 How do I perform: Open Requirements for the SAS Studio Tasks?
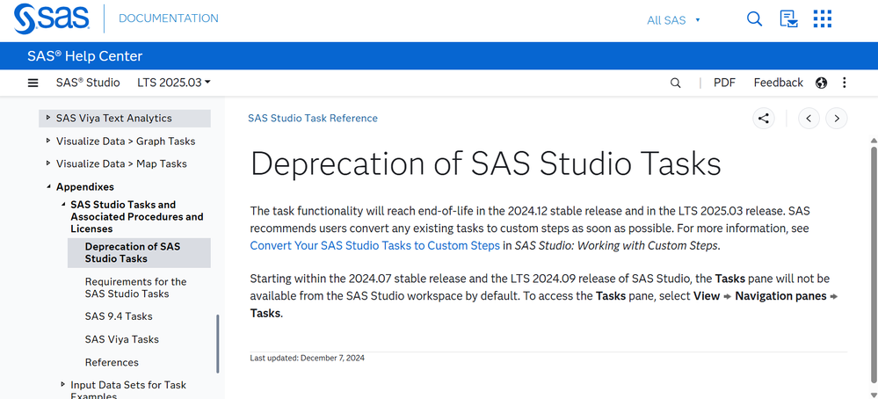(x=136, y=287)
